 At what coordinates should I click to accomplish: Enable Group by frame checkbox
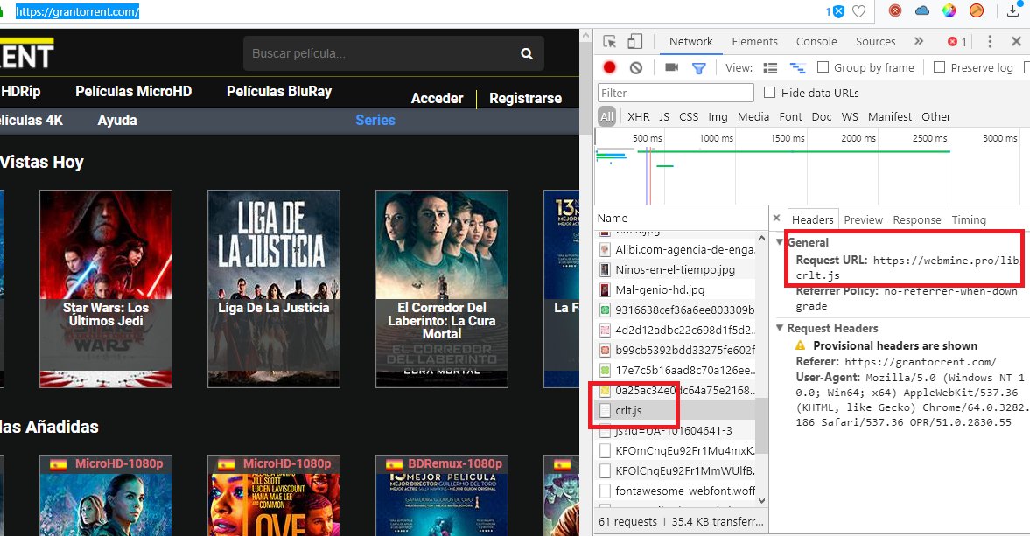pyautogui.click(x=823, y=67)
